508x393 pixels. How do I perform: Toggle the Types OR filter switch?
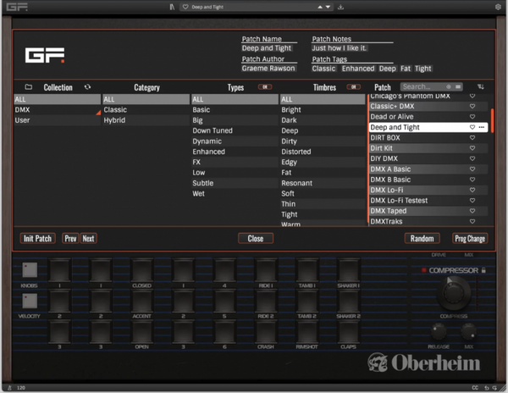[x=265, y=87]
